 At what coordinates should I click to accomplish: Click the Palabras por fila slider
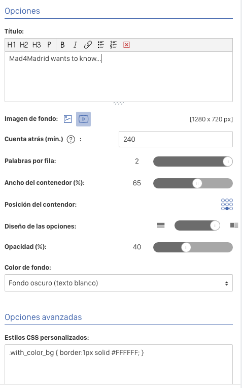click(x=193, y=161)
